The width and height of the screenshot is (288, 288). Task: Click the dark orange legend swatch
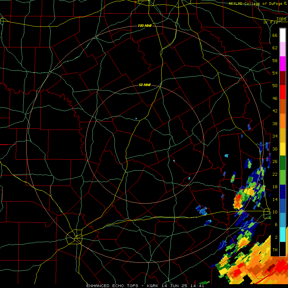pos(283,106)
